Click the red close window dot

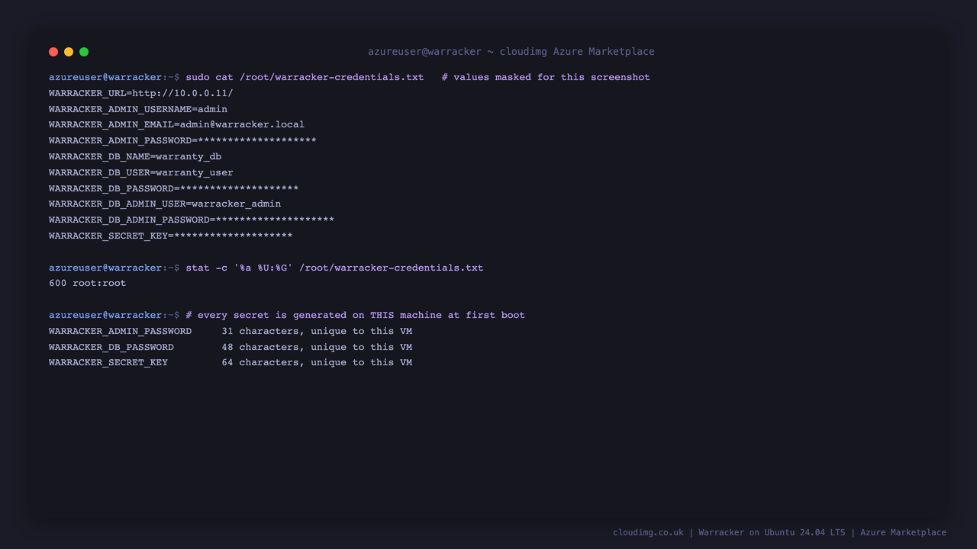click(53, 52)
